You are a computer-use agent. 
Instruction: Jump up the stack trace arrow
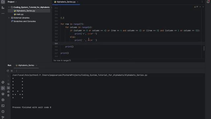click(x=8, y=76)
